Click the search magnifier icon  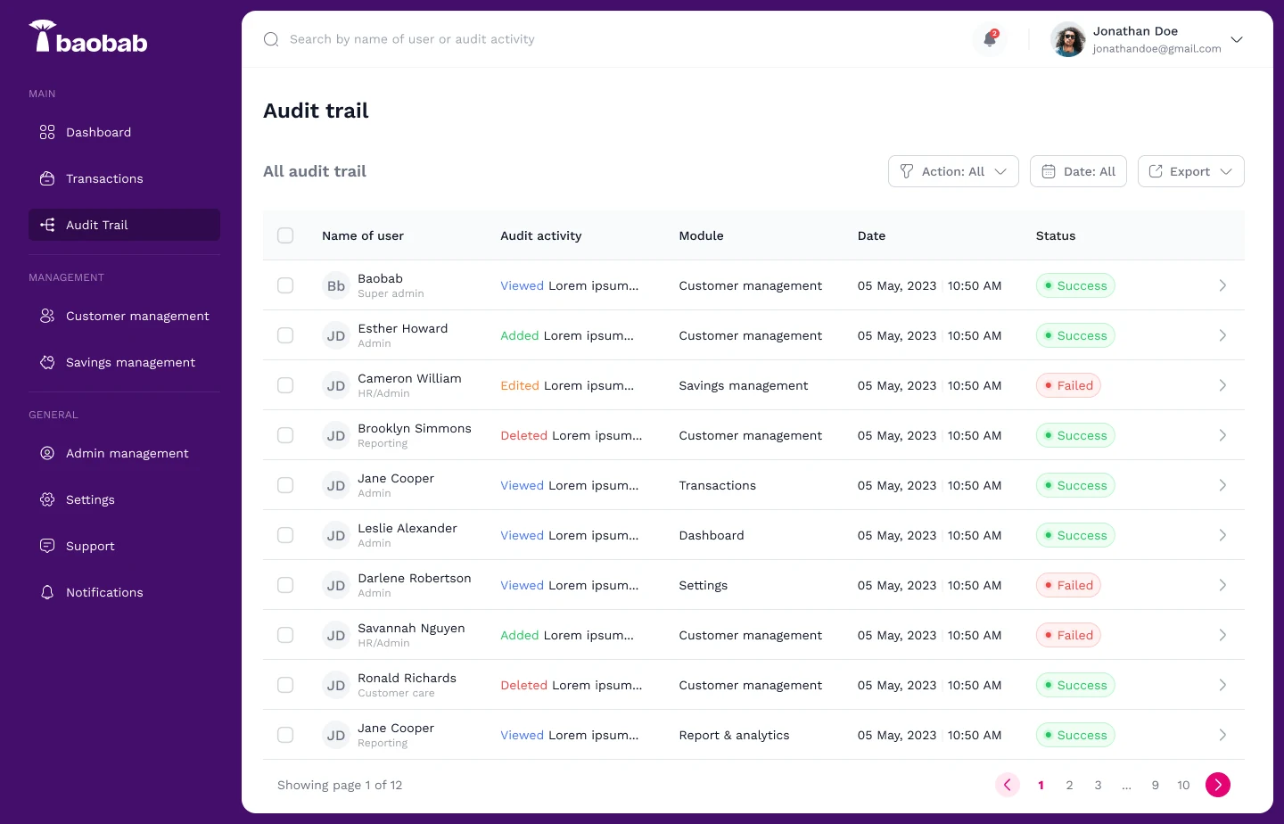271,39
